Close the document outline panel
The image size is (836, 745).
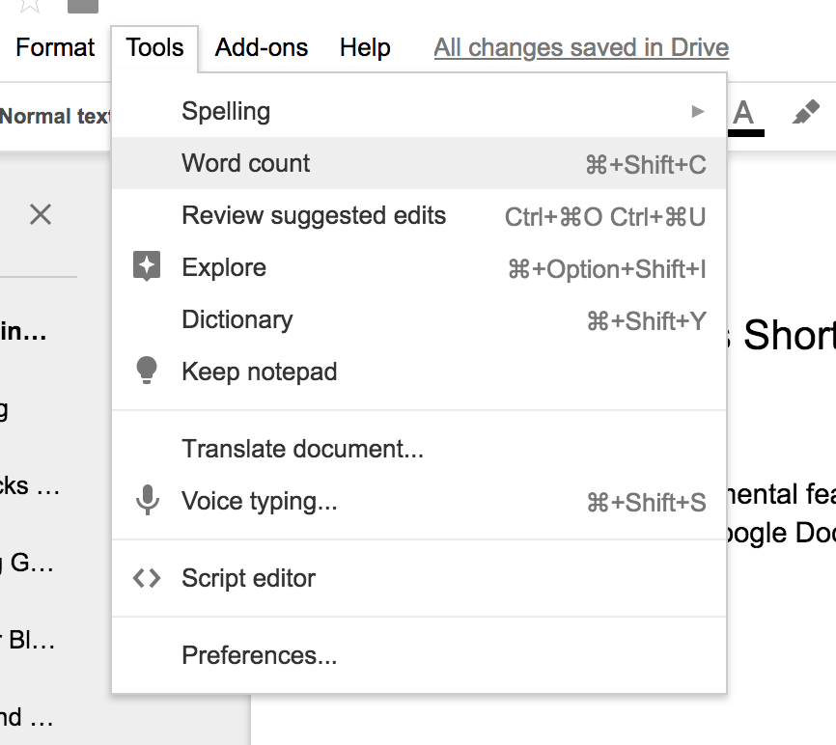41,214
